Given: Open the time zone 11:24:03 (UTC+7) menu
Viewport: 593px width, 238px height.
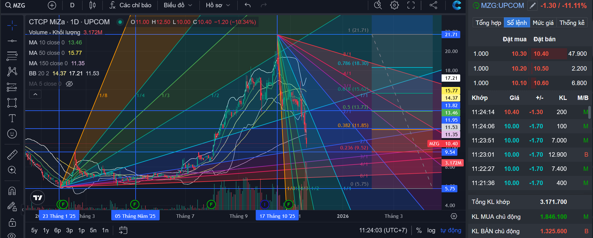Looking at the screenshot, I should 383,230.
